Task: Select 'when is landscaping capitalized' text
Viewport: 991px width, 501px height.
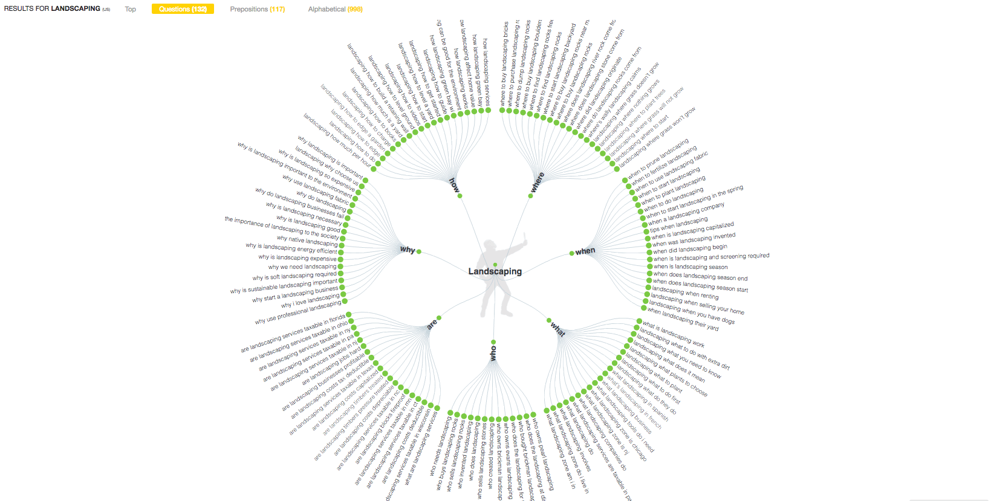Action: [692, 231]
